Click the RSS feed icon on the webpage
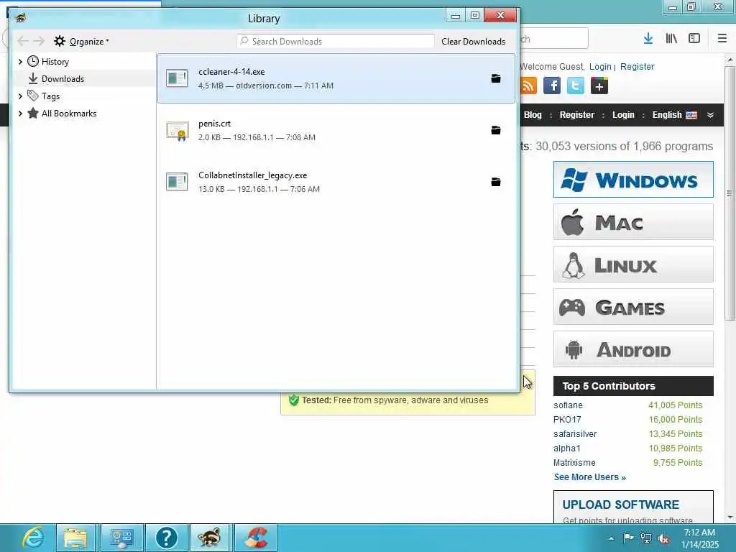 click(x=528, y=86)
